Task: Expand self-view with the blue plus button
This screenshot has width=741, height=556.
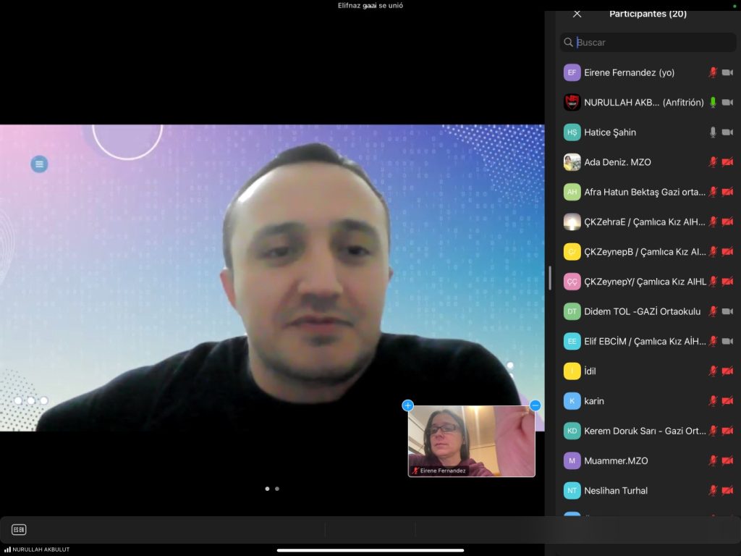Action: [x=408, y=405]
